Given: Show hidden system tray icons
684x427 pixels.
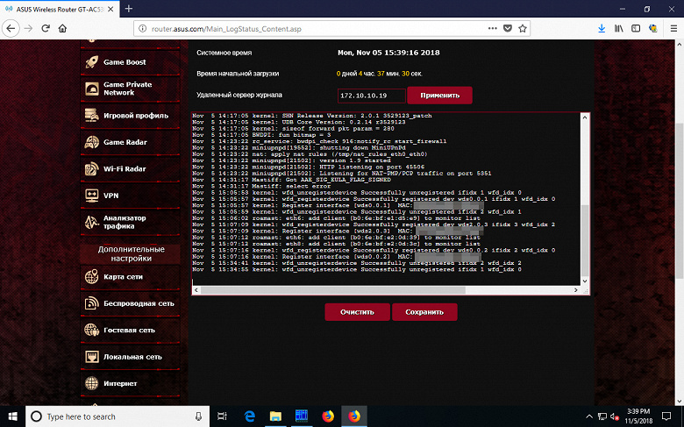Looking at the screenshot, I should pos(589,416).
